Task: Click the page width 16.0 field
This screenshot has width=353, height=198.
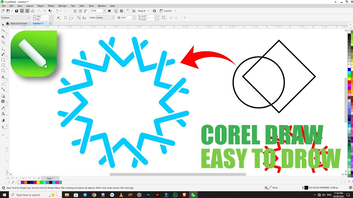Action: [42, 16]
